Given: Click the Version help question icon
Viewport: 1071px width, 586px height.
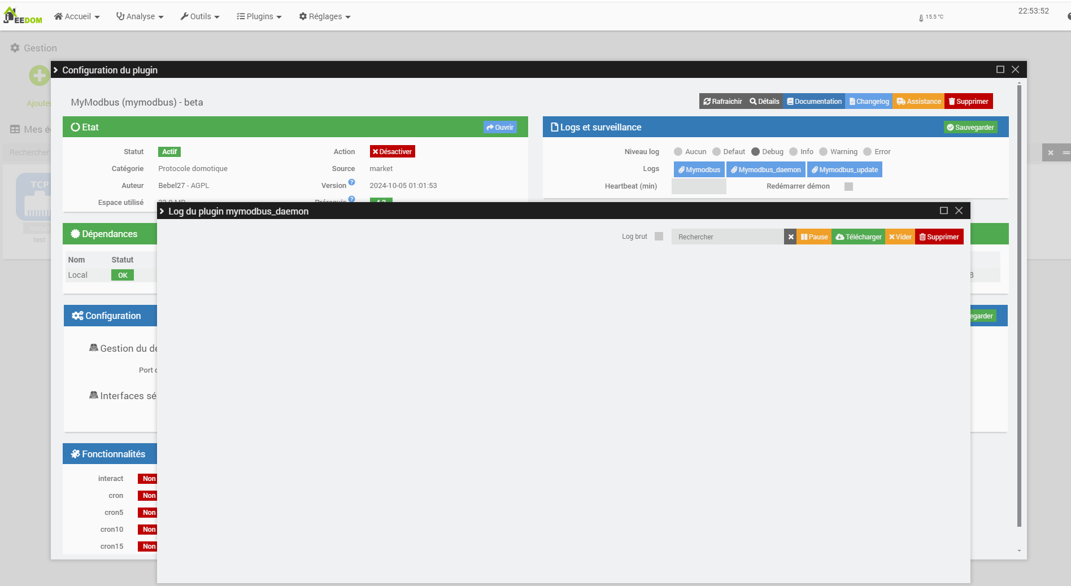Looking at the screenshot, I should coord(351,182).
